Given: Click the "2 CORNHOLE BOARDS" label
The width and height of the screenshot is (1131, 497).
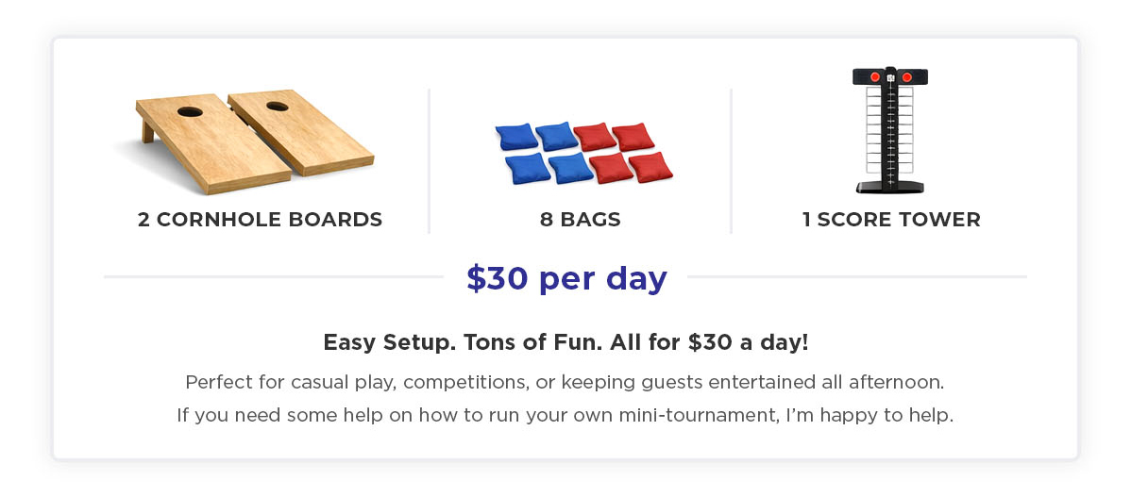Looking at the screenshot, I should [x=260, y=220].
